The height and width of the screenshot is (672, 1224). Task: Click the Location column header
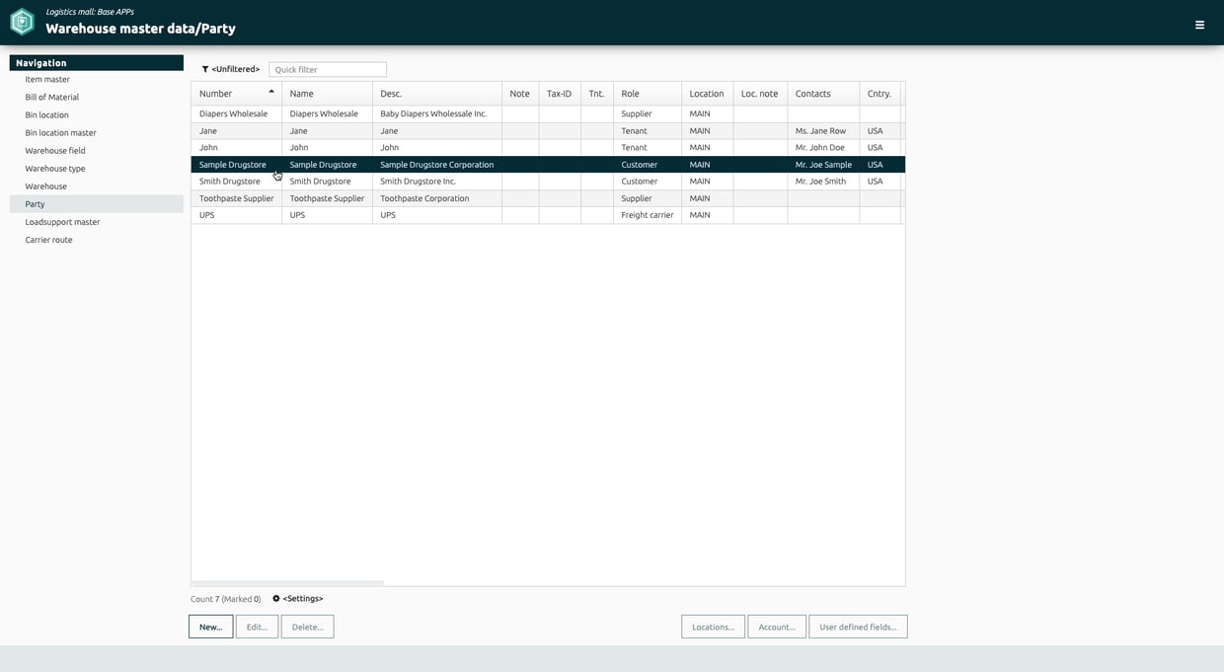[x=707, y=94]
